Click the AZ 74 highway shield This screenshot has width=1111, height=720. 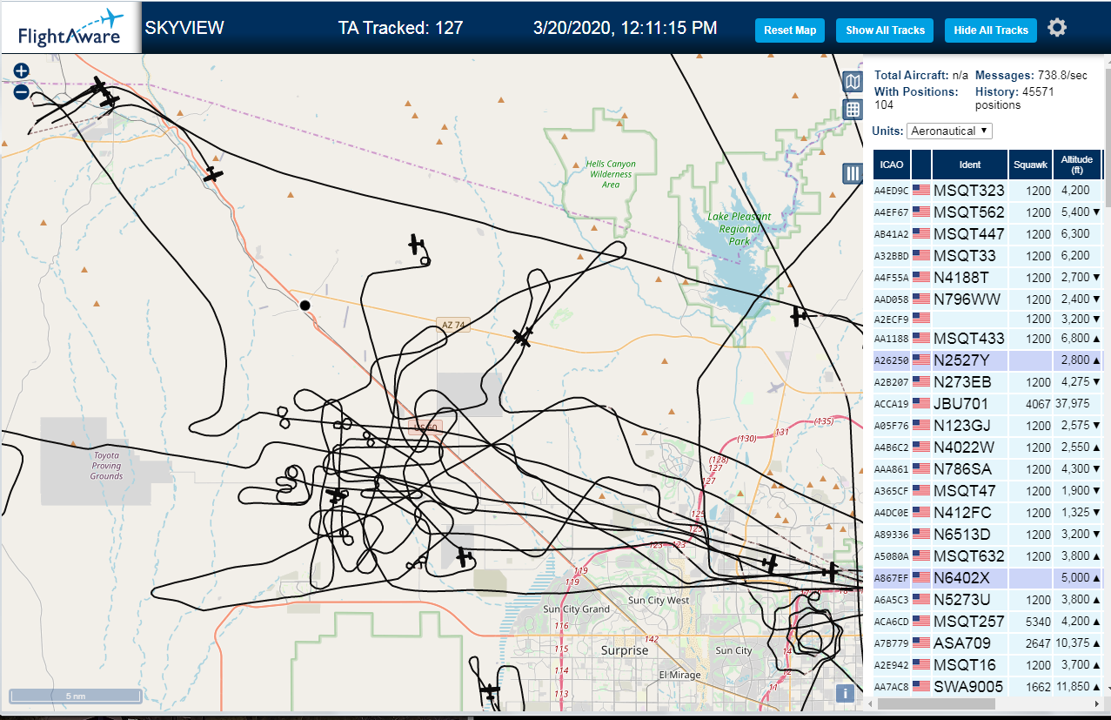[454, 324]
